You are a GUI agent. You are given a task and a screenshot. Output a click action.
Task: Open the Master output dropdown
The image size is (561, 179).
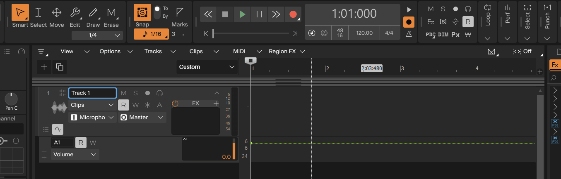pos(142,118)
